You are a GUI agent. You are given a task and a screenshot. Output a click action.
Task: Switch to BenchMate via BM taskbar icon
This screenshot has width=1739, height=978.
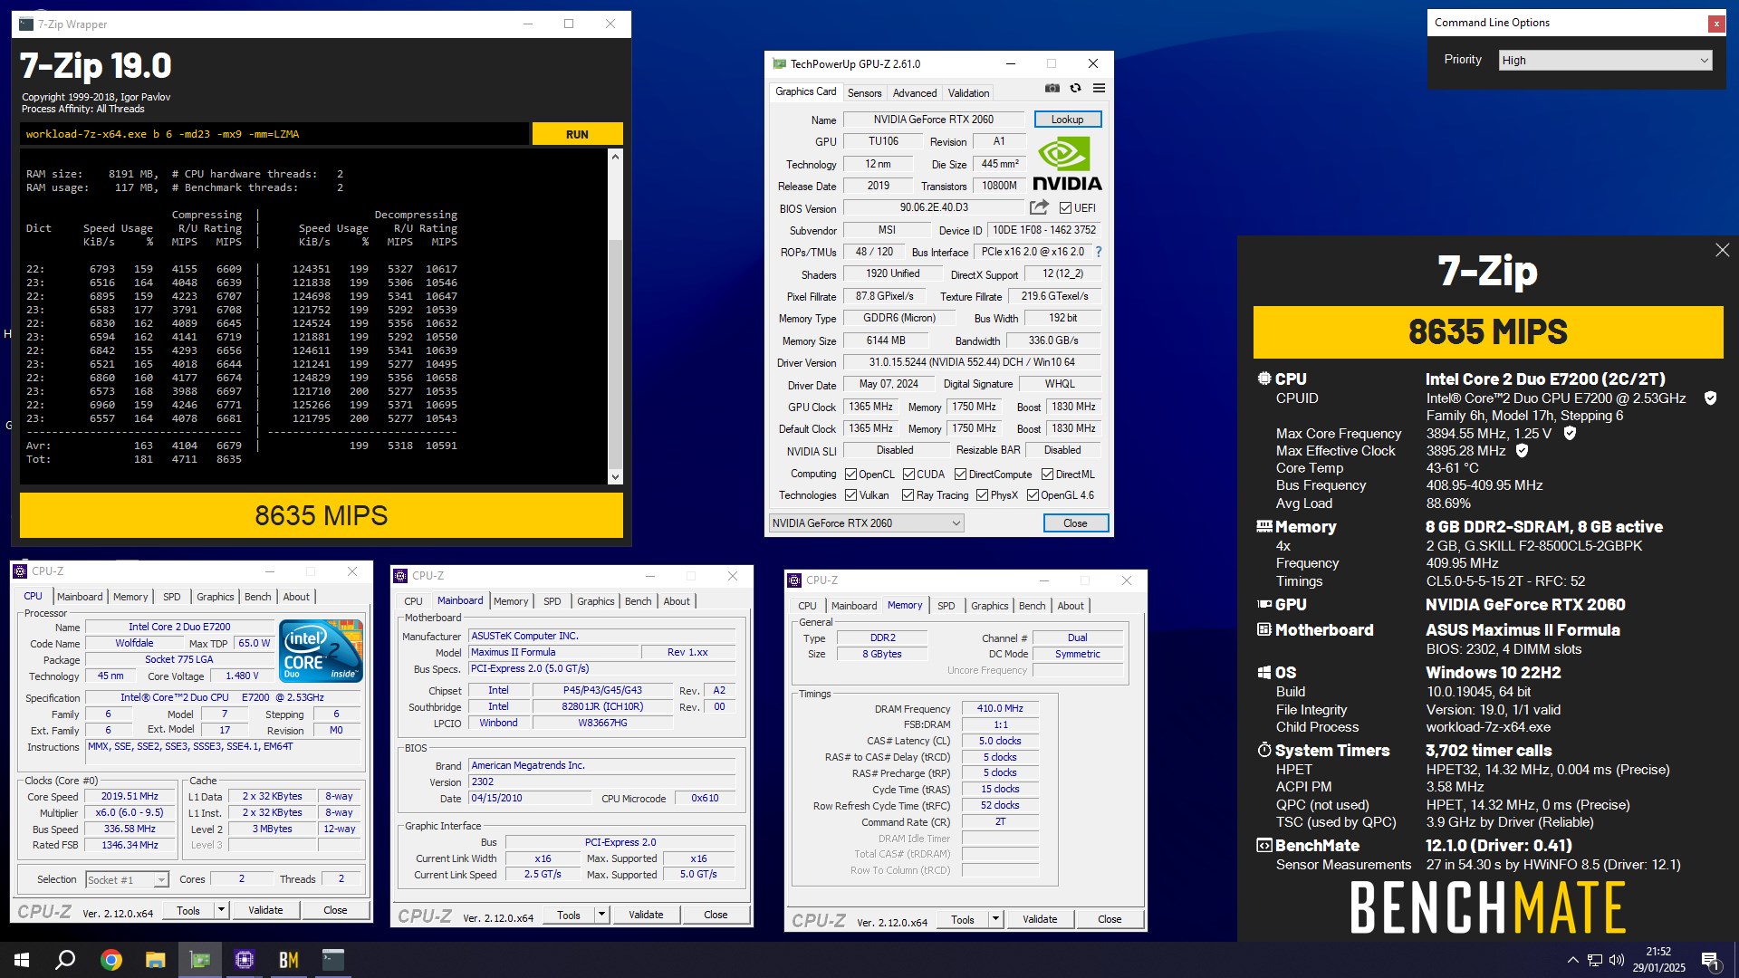coord(289,960)
